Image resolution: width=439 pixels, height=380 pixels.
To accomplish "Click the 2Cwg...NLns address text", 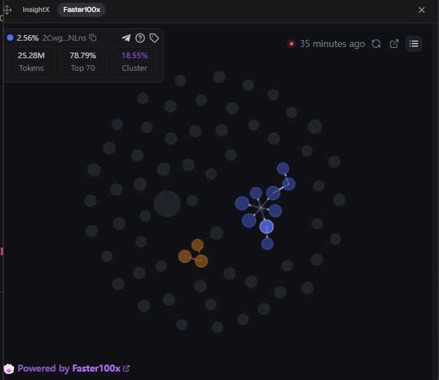I will [64, 38].
